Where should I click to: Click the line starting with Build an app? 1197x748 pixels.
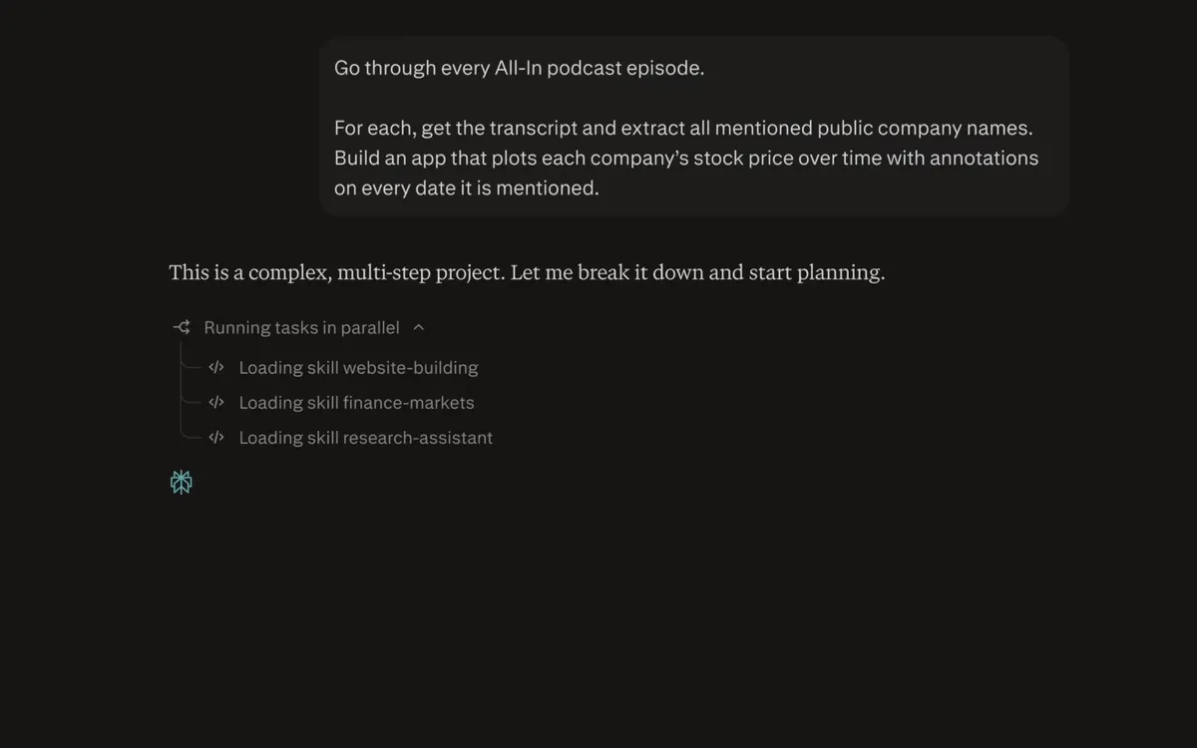tap(686, 158)
